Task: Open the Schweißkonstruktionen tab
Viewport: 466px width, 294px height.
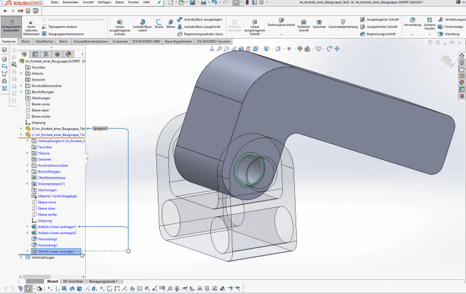Action: [x=91, y=41]
